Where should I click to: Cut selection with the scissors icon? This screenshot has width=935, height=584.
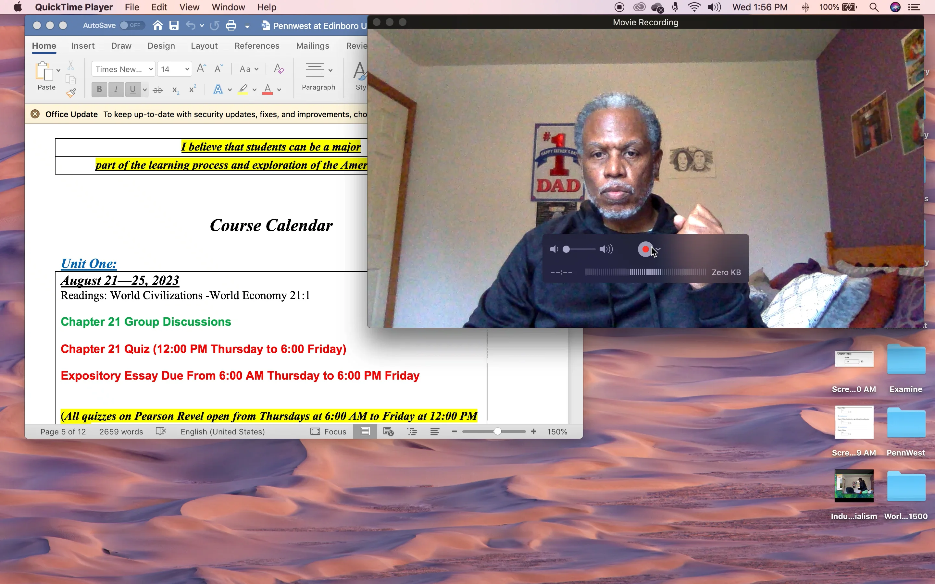[x=71, y=65]
